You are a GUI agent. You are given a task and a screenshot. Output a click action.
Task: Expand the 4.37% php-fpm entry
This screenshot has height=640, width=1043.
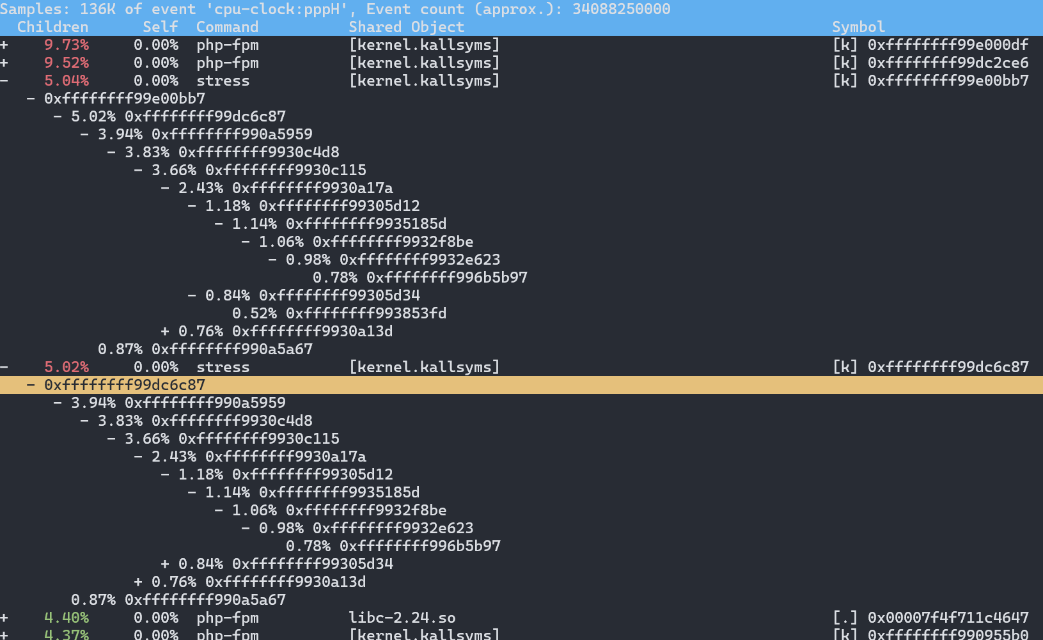point(4,635)
